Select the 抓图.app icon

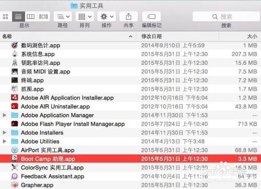point(15,89)
